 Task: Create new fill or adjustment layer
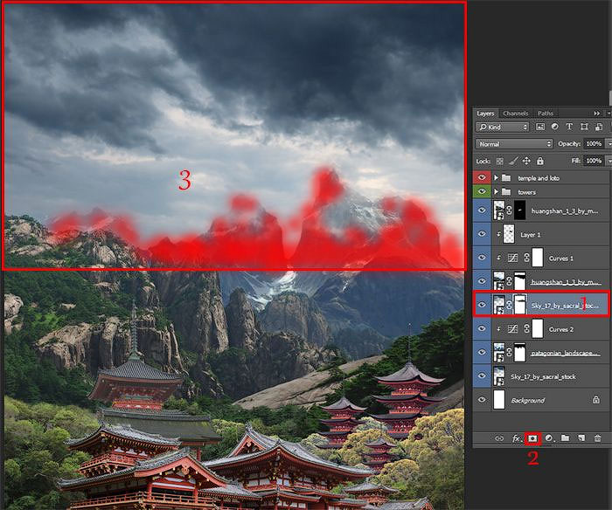point(549,438)
